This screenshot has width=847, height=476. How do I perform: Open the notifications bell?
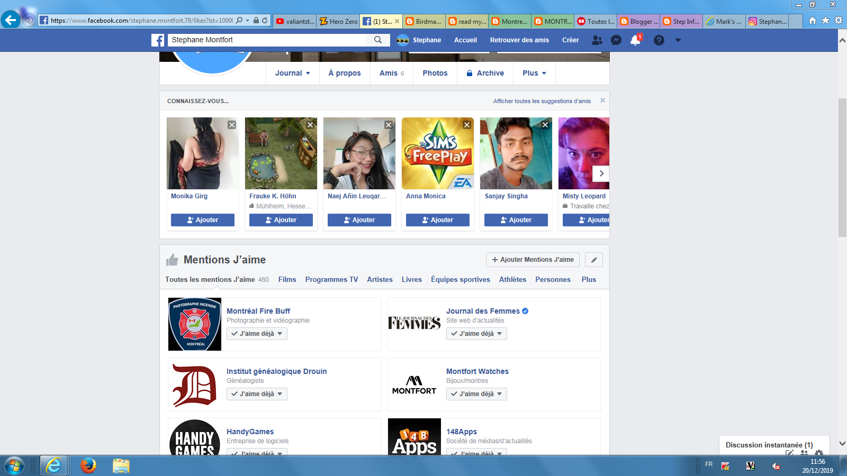(635, 40)
